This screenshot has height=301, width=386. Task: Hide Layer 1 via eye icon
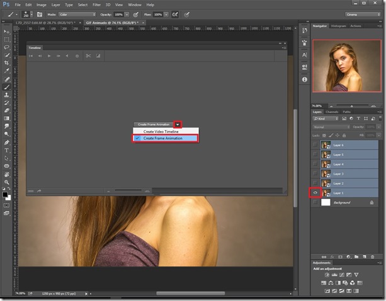pos(315,193)
